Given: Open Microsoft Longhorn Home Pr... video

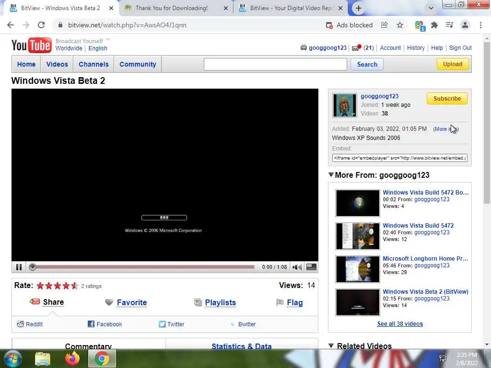Looking at the screenshot, I should [425, 258].
